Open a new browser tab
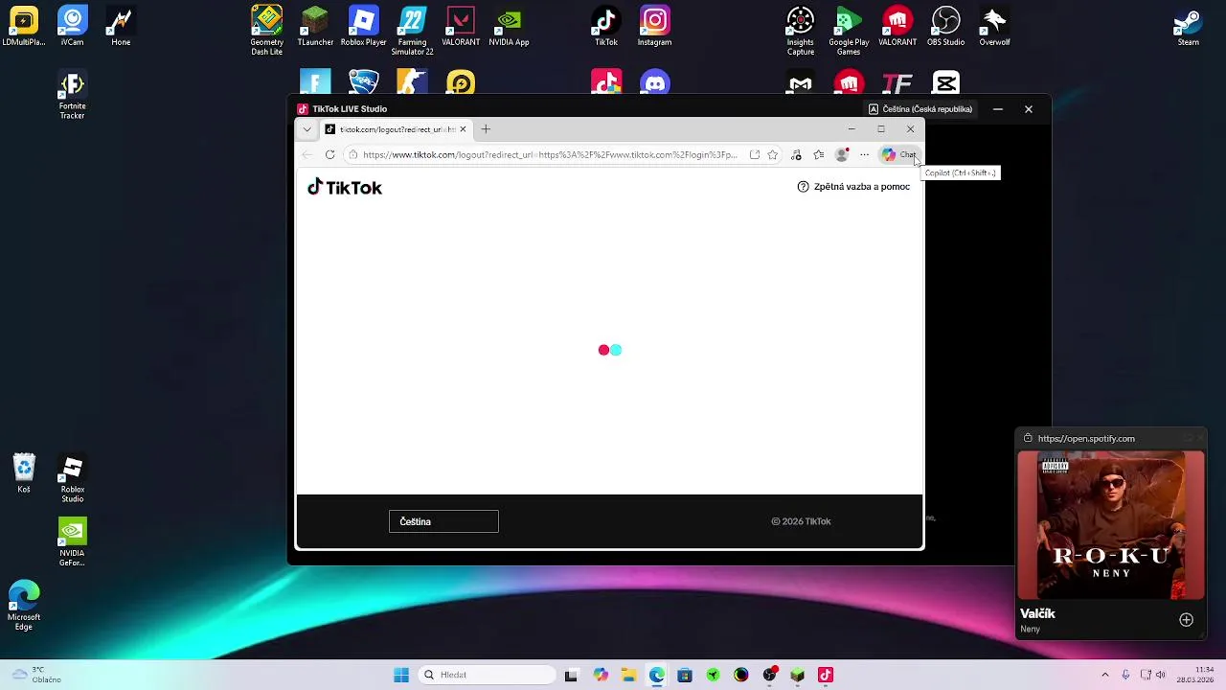This screenshot has height=690, width=1226. [x=486, y=129]
